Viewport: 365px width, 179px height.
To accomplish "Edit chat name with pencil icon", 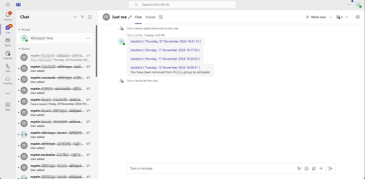I will point(130,17).
